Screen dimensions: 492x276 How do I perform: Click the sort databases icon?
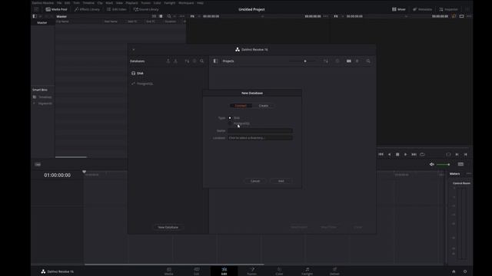(x=187, y=61)
